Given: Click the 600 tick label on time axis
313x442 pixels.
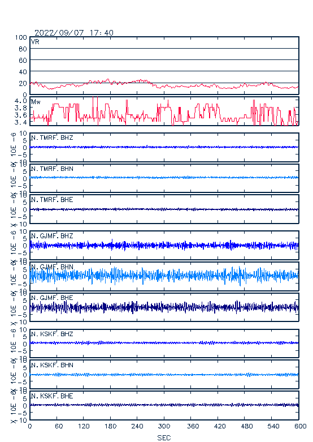Looking at the screenshot, I should click(301, 426).
